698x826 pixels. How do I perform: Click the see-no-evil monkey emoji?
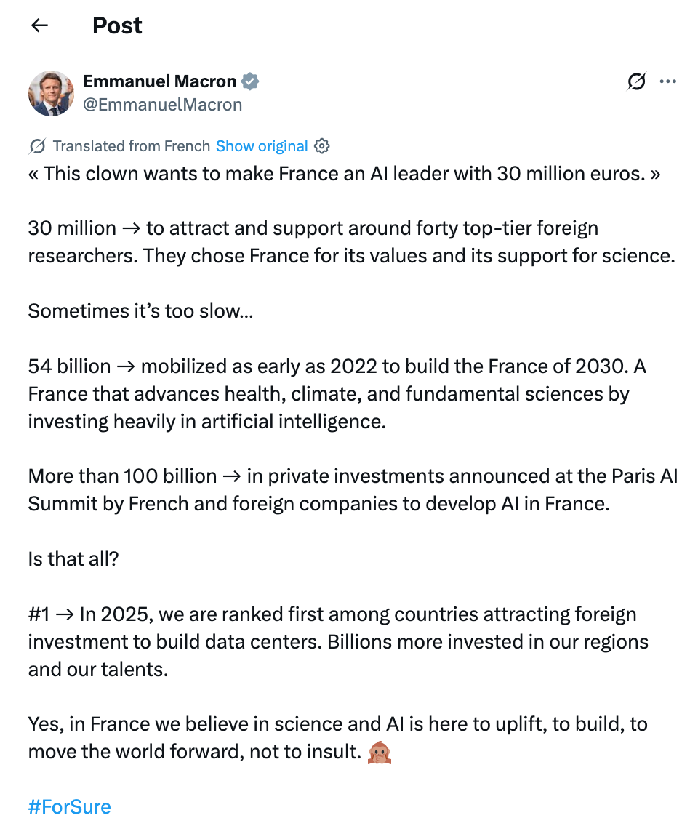click(x=380, y=752)
